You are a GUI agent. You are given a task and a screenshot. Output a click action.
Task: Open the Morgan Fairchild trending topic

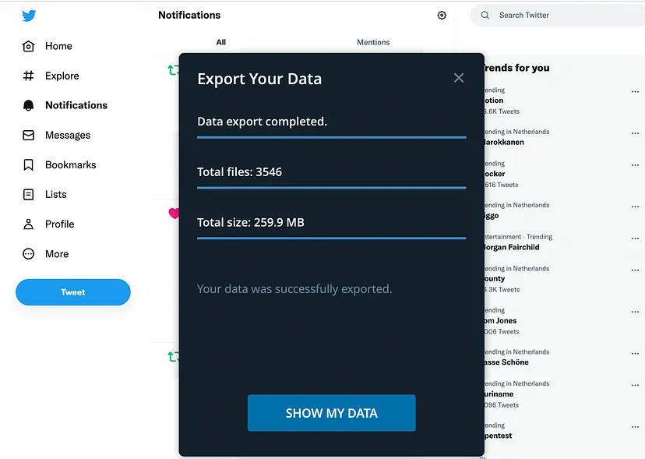pos(511,247)
